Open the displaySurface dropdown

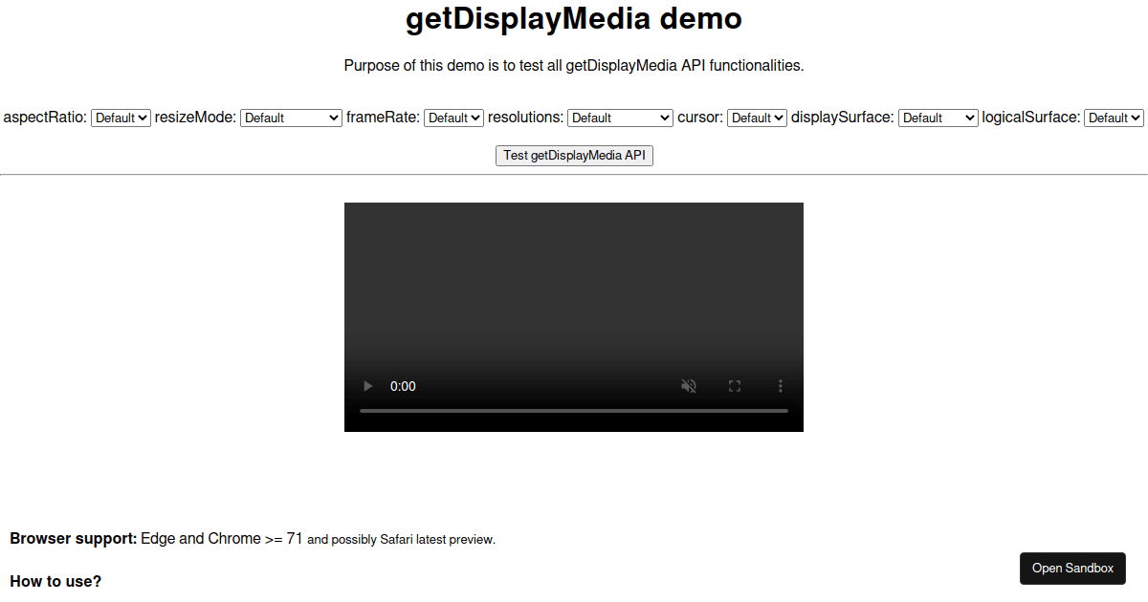938,118
